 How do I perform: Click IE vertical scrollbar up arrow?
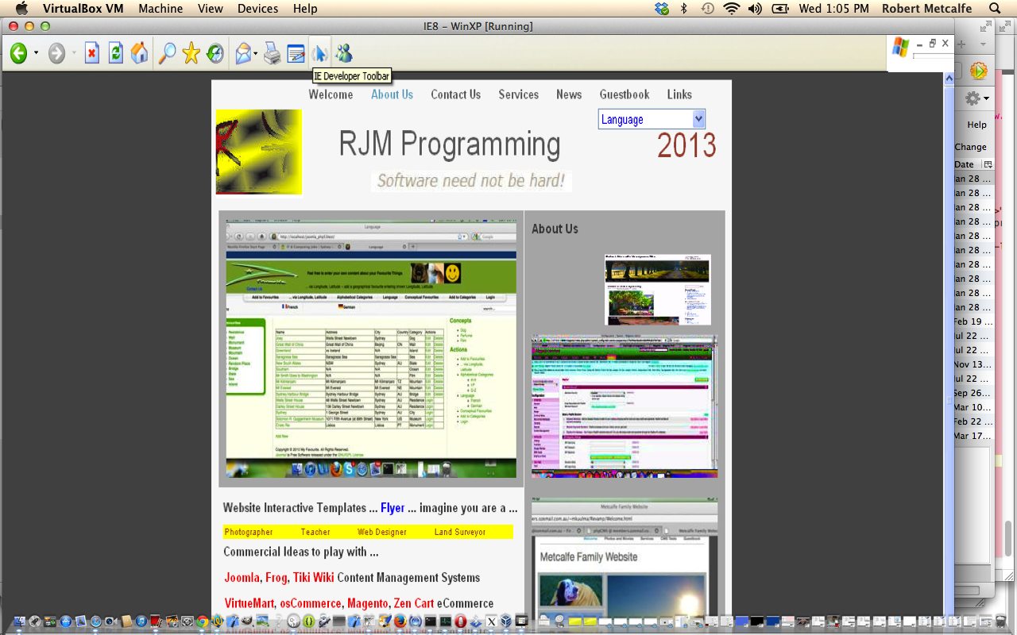(949, 78)
